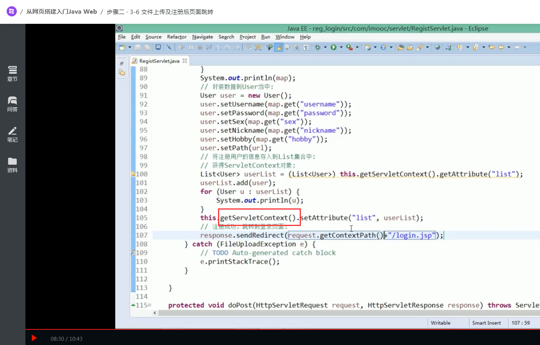The width and height of the screenshot is (540, 345).
Task: Play the video with the red play button
Action: [34, 338]
